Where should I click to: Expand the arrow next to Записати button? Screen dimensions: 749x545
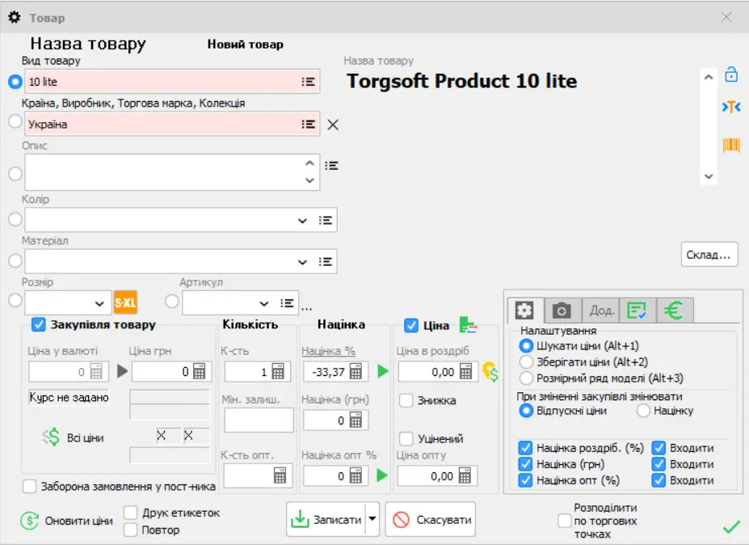click(x=372, y=519)
